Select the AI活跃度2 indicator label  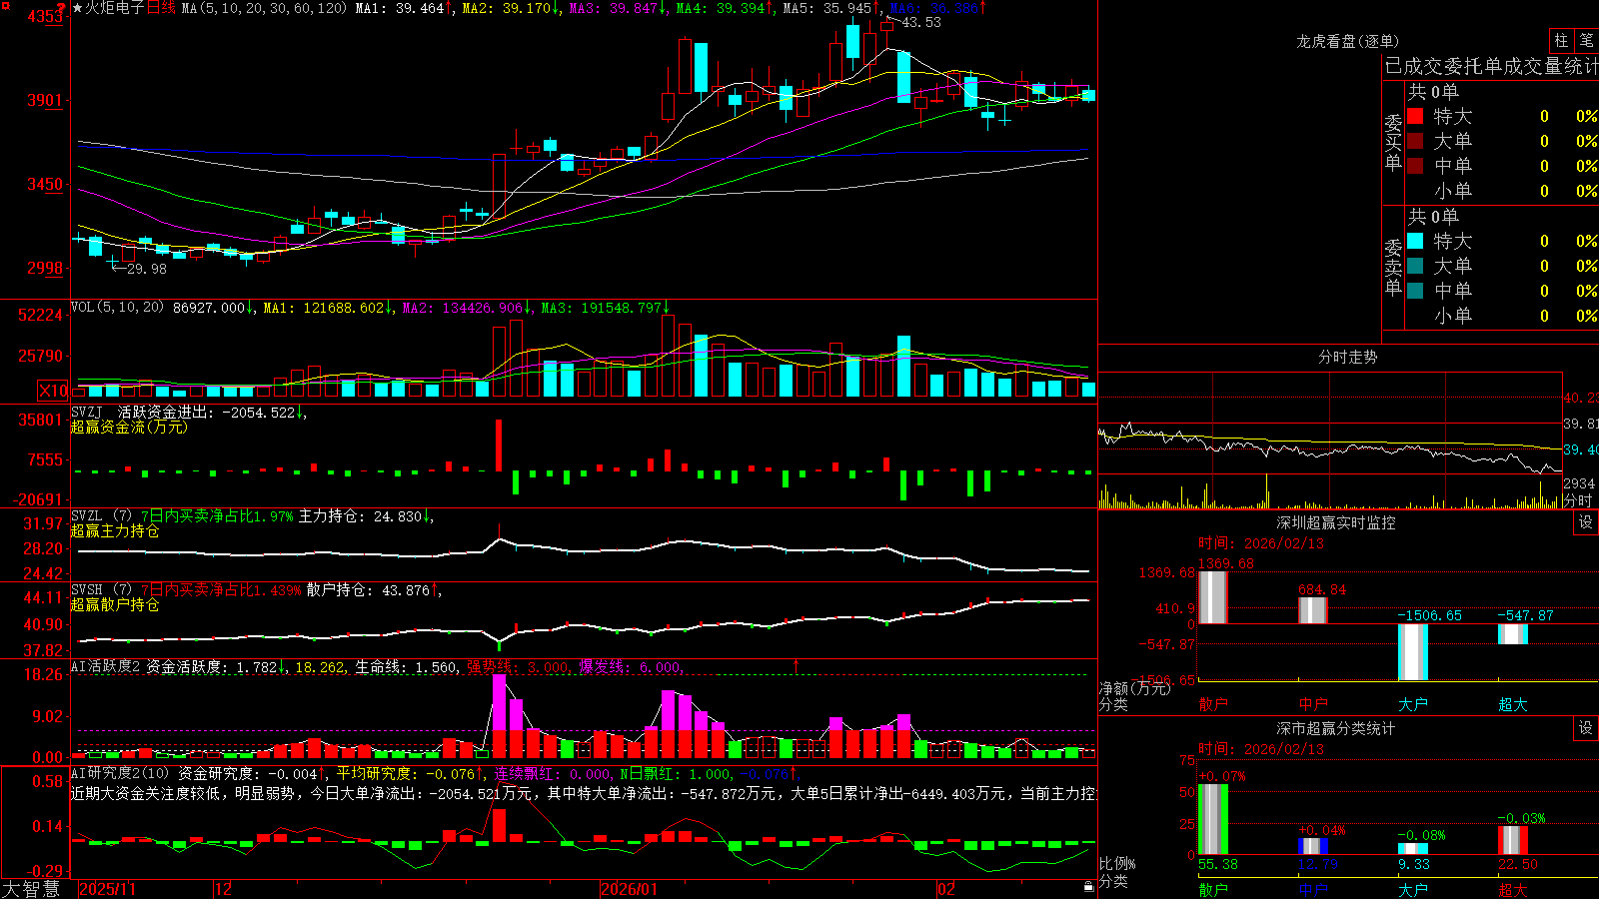coord(106,666)
